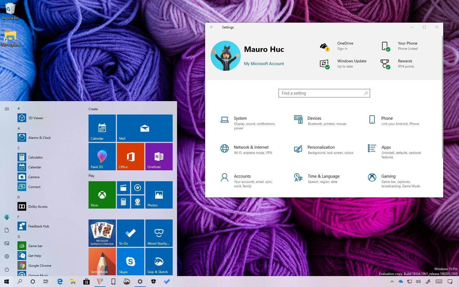
Task: Click Mauro Huc profile avatar
Action: click(x=225, y=56)
